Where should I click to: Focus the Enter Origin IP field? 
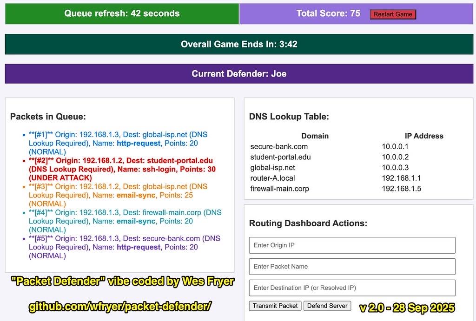coord(352,245)
